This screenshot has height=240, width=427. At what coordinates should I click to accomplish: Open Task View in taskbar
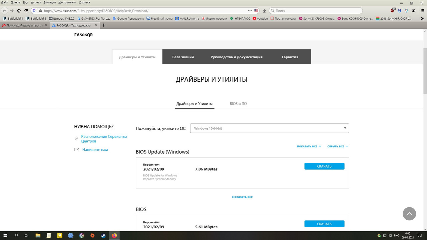pos(27,235)
